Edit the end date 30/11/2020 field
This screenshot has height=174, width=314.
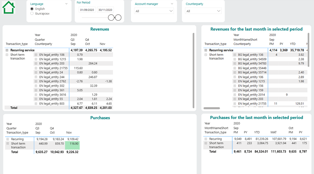105,10
